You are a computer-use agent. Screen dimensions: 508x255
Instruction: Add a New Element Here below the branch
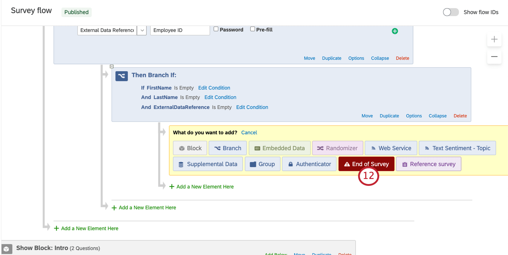point(144,208)
